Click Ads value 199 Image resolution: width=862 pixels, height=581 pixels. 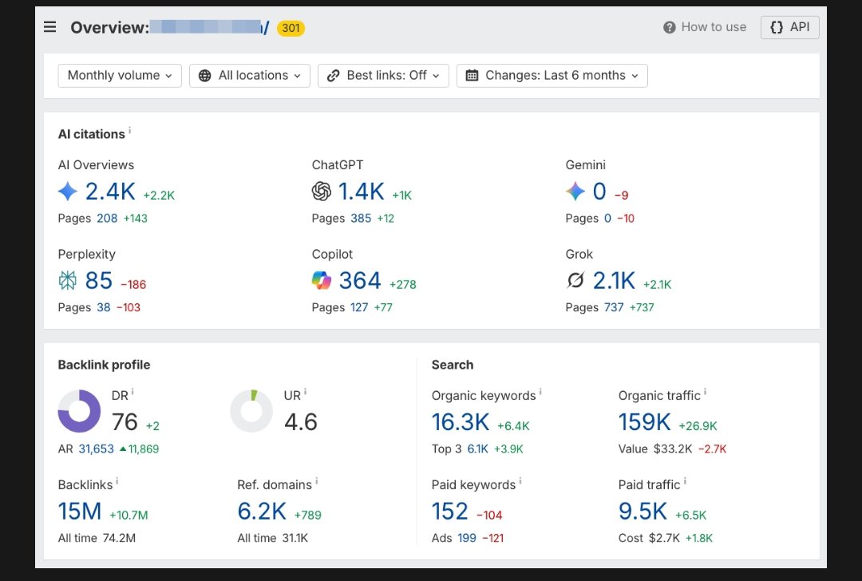[467, 538]
